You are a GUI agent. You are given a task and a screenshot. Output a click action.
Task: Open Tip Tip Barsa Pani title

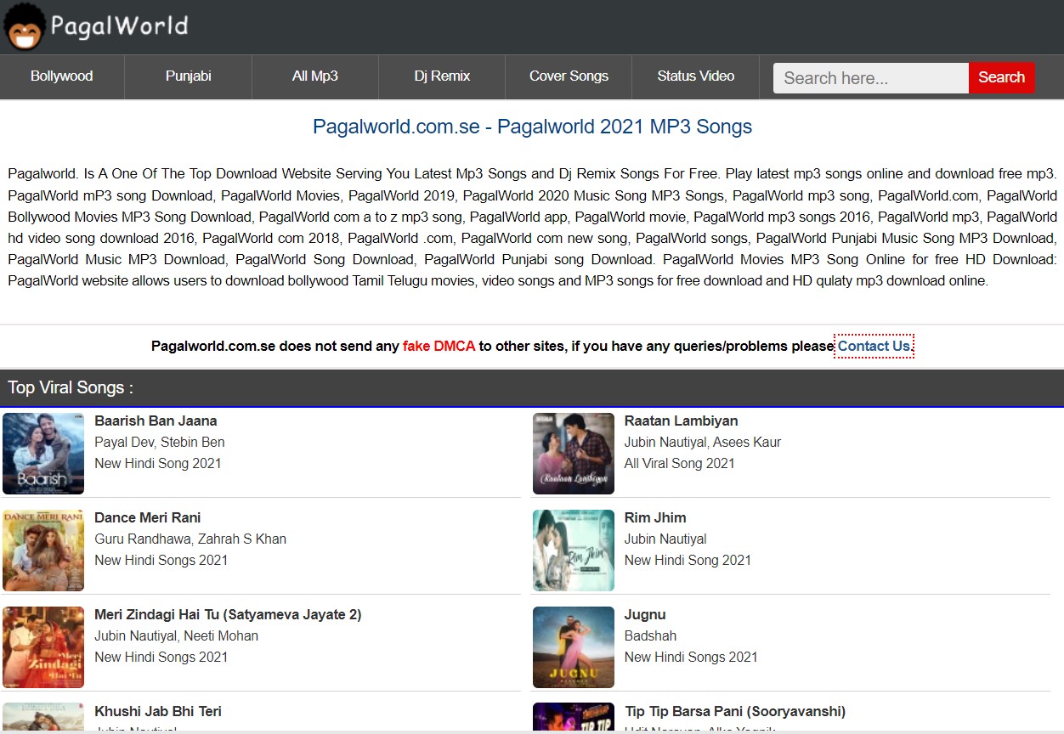(x=735, y=711)
